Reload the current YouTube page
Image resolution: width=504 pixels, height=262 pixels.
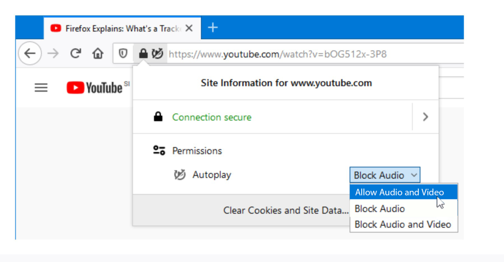(75, 53)
